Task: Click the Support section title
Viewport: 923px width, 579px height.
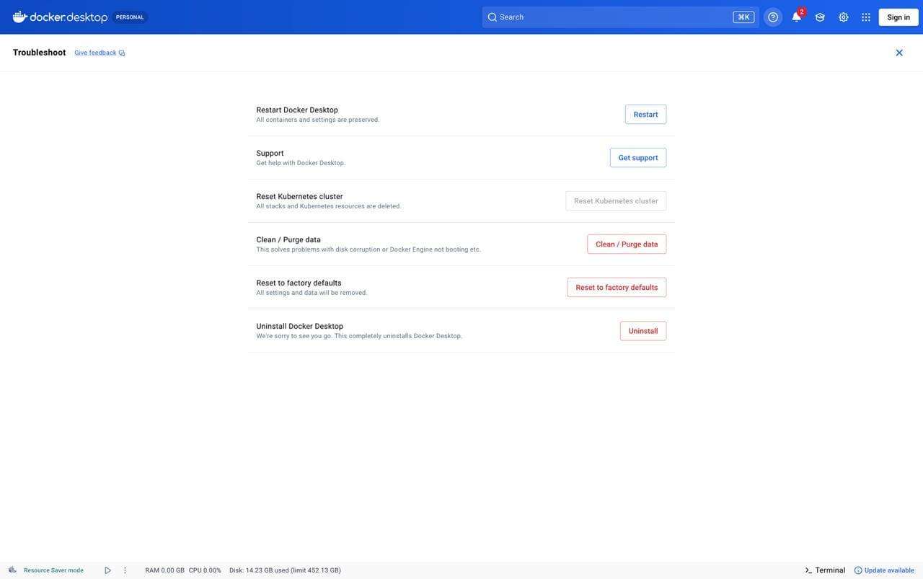Action: [x=270, y=154]
